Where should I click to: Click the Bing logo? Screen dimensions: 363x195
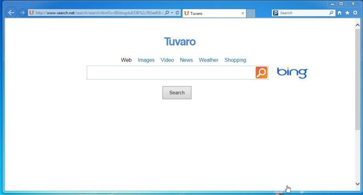tap(292, 73)
